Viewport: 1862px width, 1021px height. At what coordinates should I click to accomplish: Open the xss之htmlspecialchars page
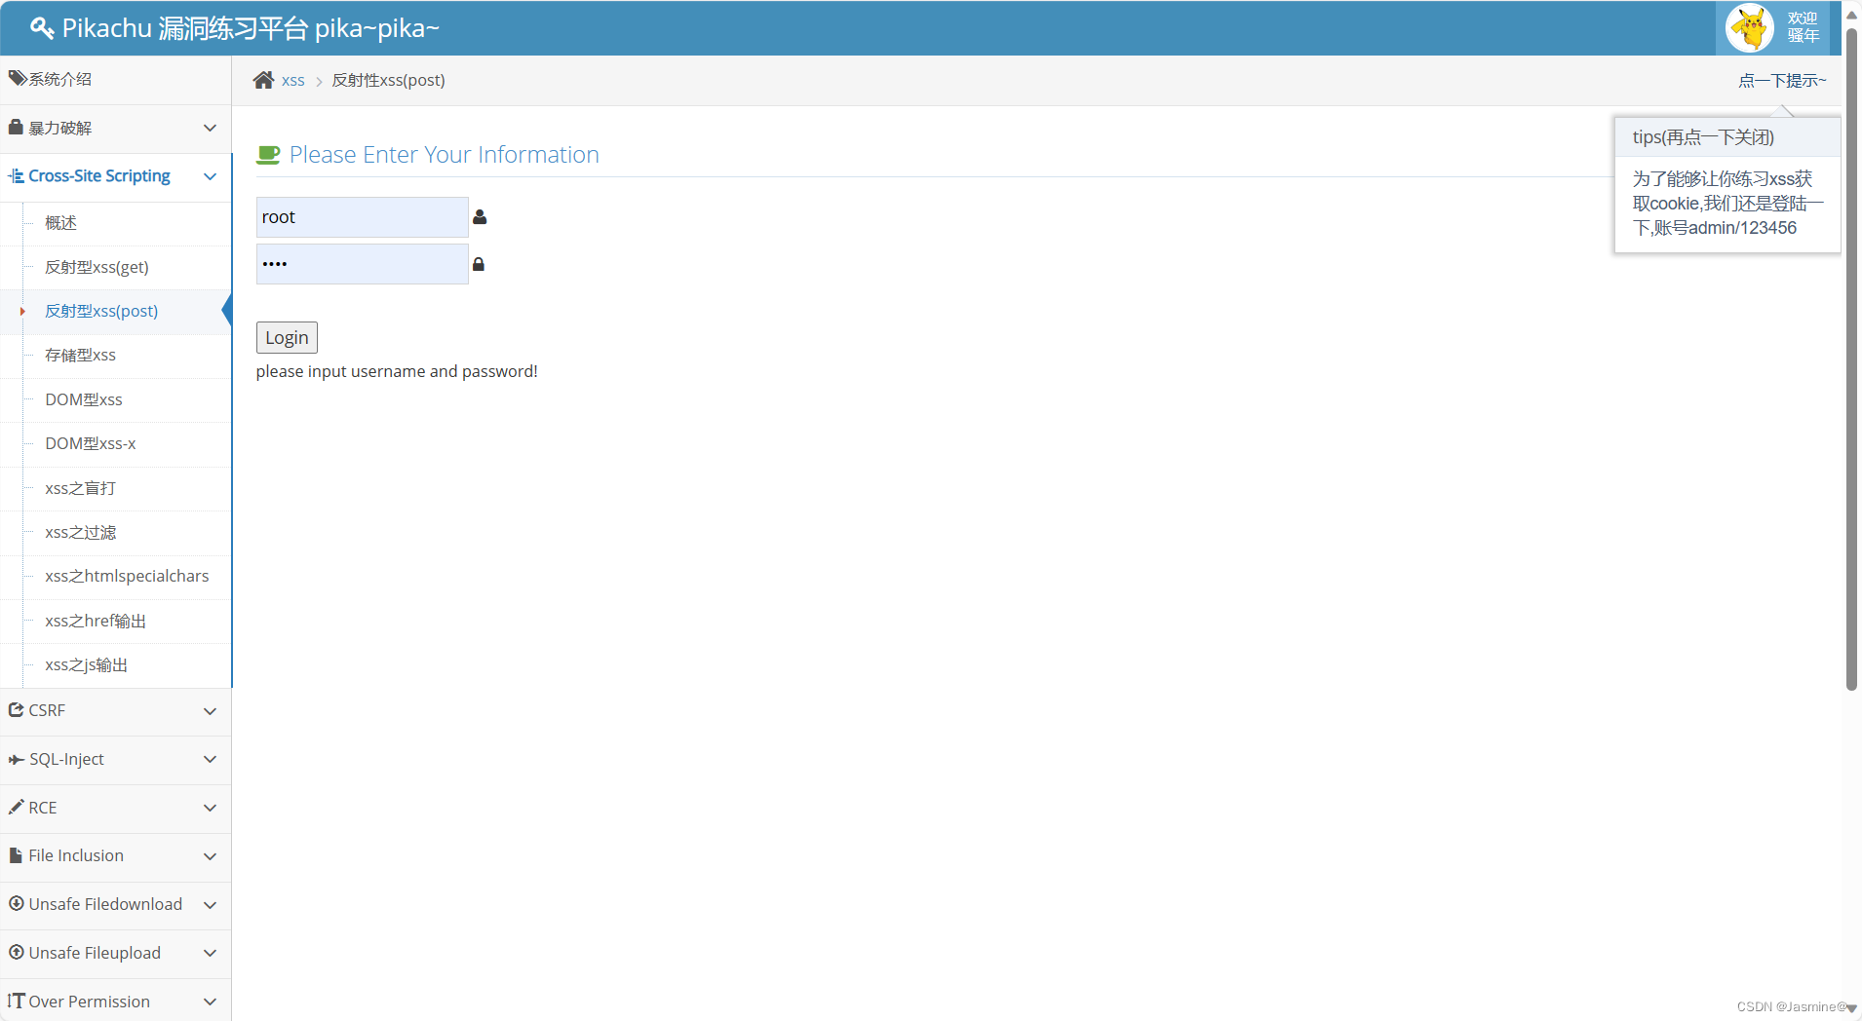(127, 576)
